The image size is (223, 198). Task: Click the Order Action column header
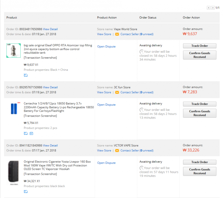[191, 18]
